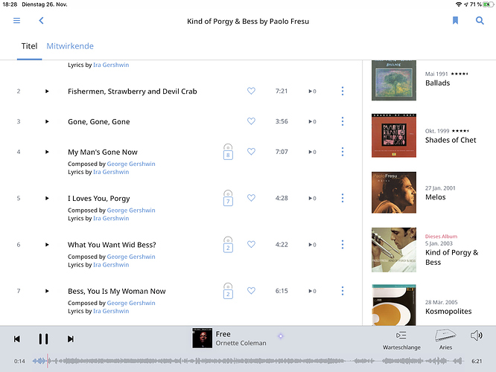Show 8 other versions of My Man's Gone Now

pyautogui.click(x=228, y=152)
